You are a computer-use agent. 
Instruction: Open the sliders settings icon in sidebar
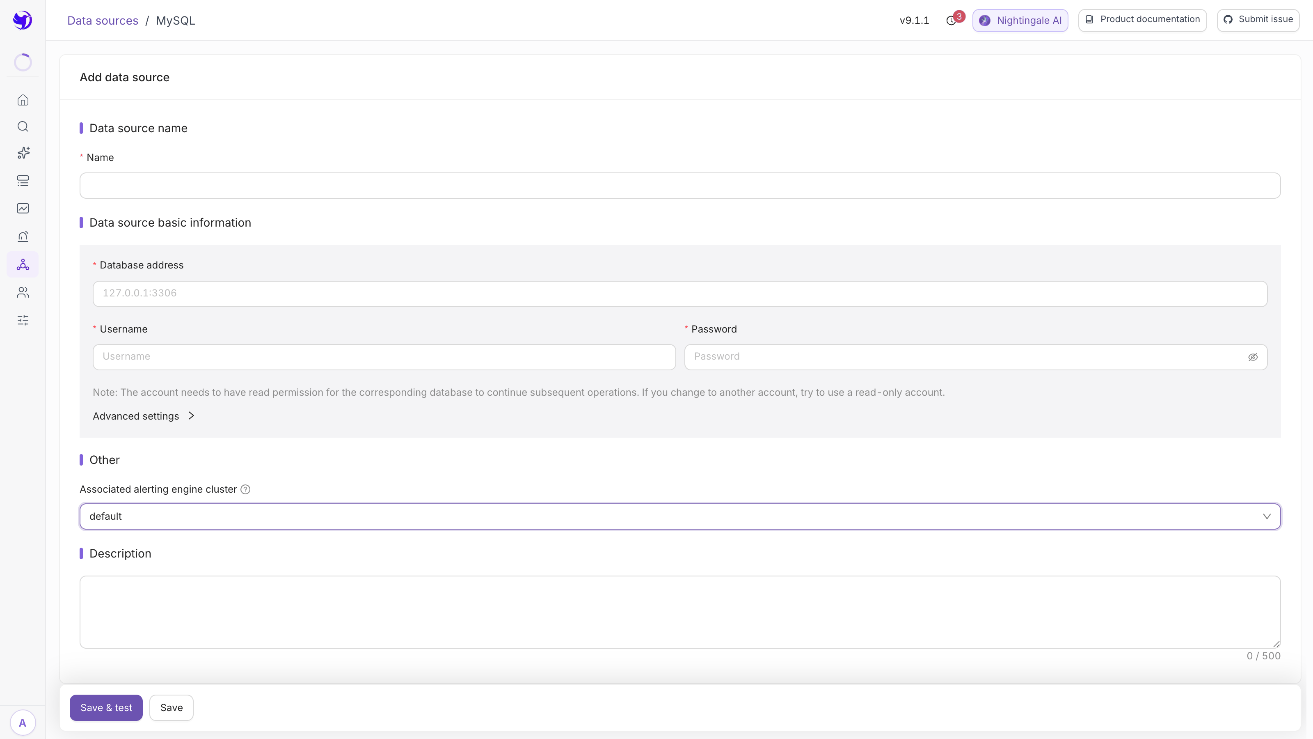[x=23, y=320]
